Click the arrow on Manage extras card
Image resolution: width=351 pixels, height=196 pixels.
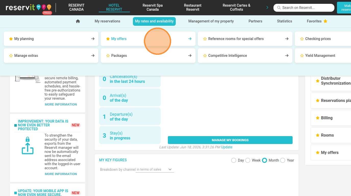tap(93, 56)
